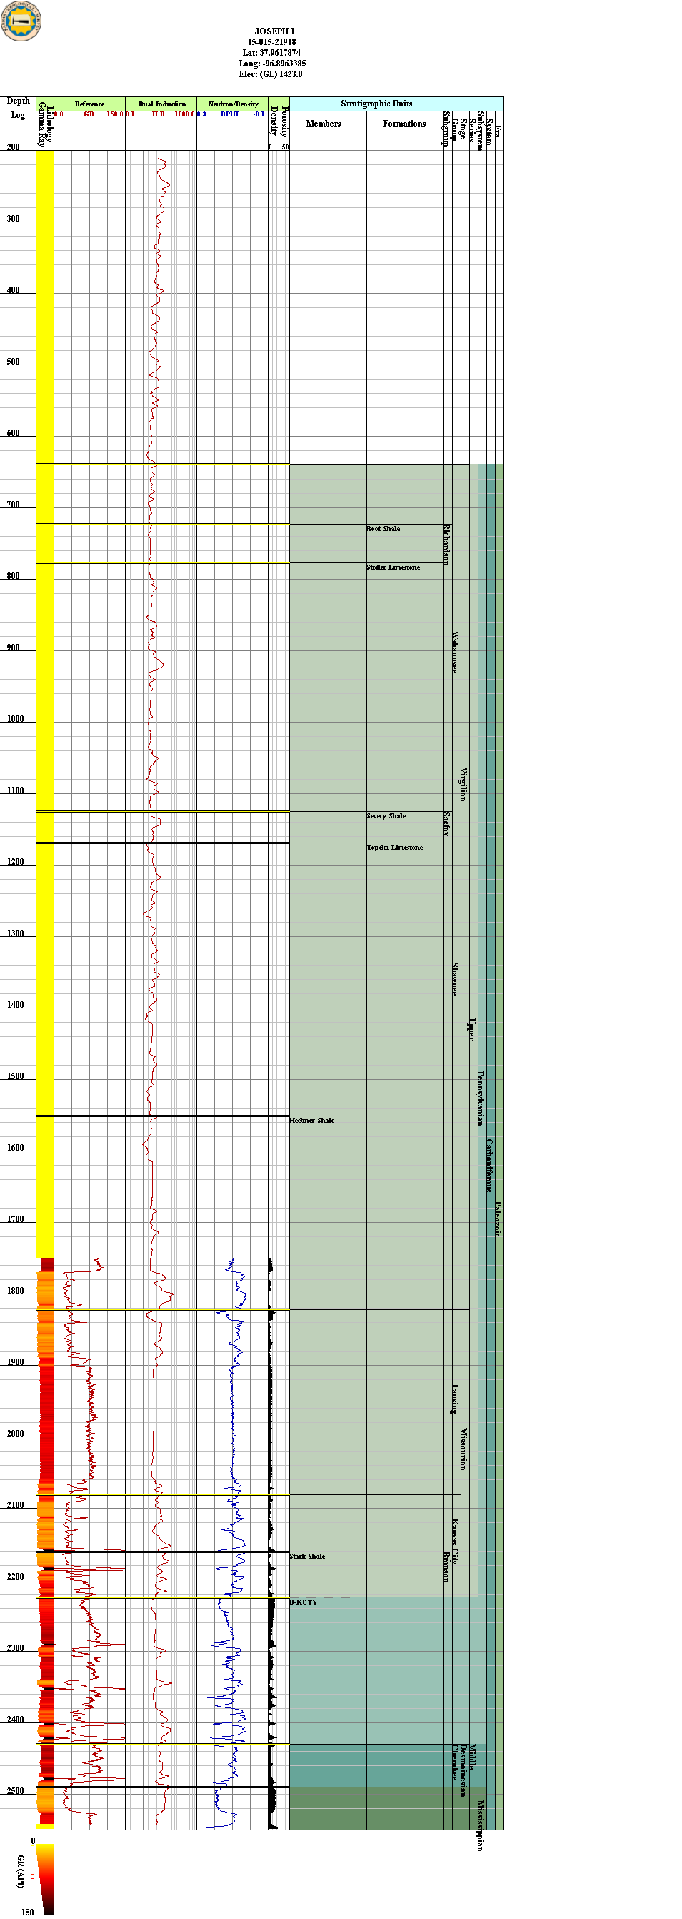Viewport: 682px width, 1919px height.
Task: Click the 1300 depth marker
Action: pyautogui.click(x=16, y=933)
